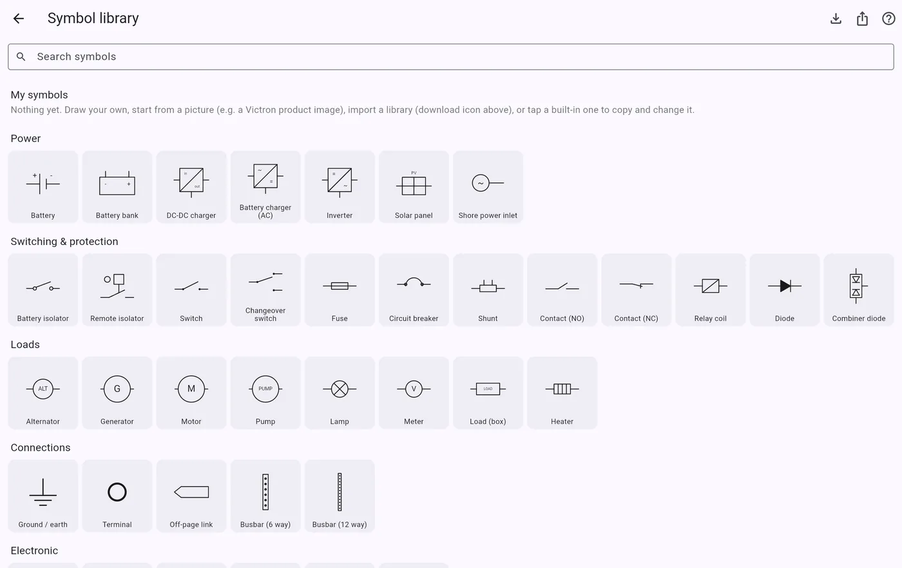Select the Motor symbol
This screenshot has height=568, width=902.
click(191, 393)
